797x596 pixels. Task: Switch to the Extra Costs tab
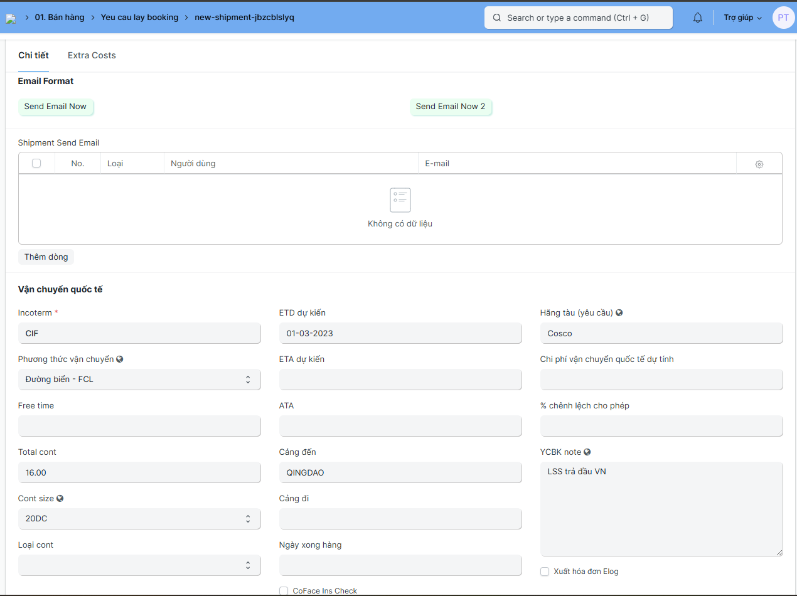coord(92,55)
